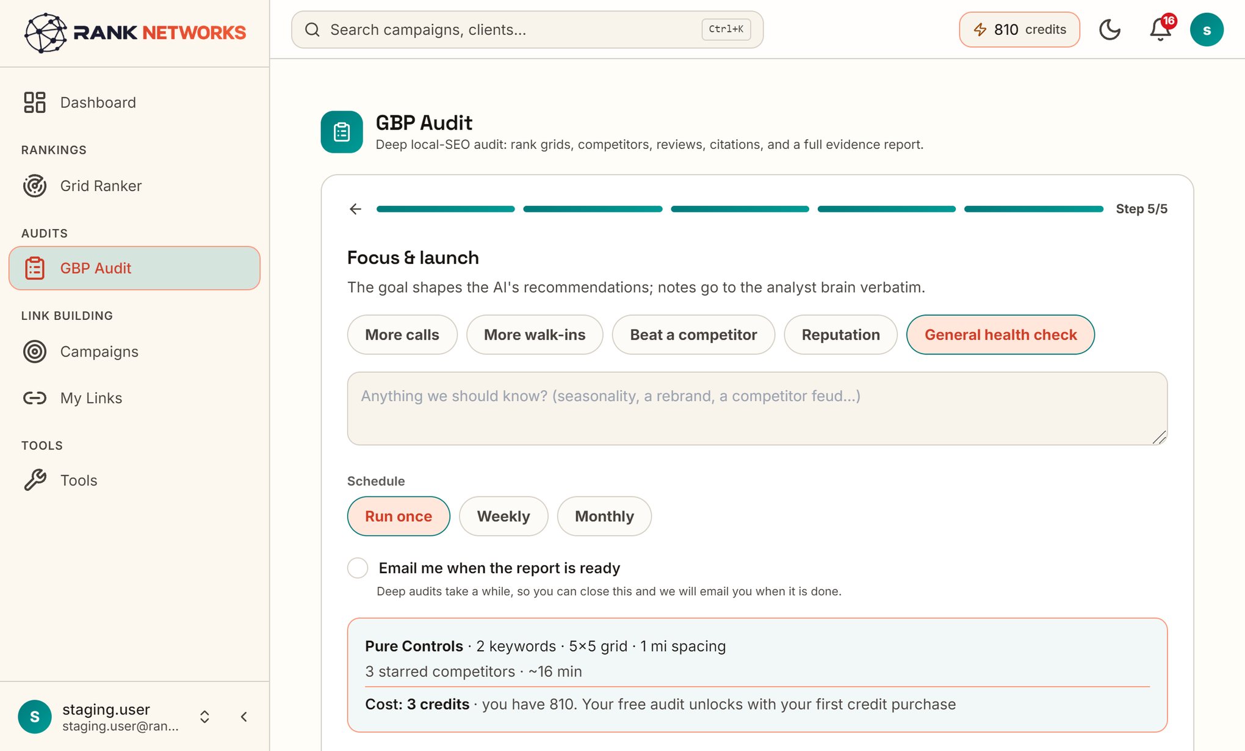Click the notes textarea resize handle
Viewport: 1245px width, 751px height.
pyautogui.click(x=1159, y=437)
